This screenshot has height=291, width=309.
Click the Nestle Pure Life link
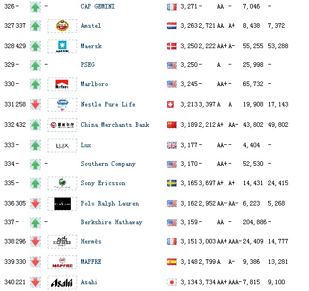108,104
